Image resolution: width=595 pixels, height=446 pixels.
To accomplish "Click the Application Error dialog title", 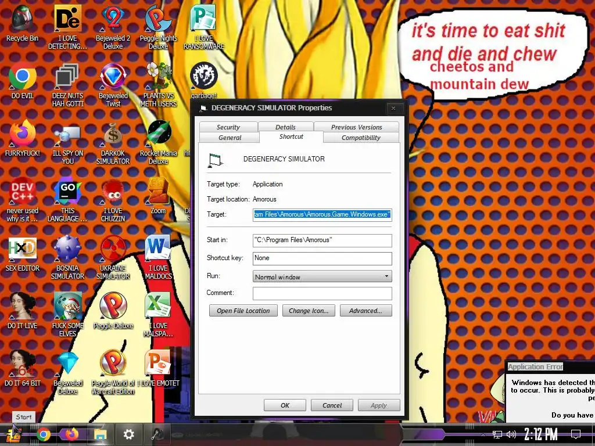I will [535, 367].
